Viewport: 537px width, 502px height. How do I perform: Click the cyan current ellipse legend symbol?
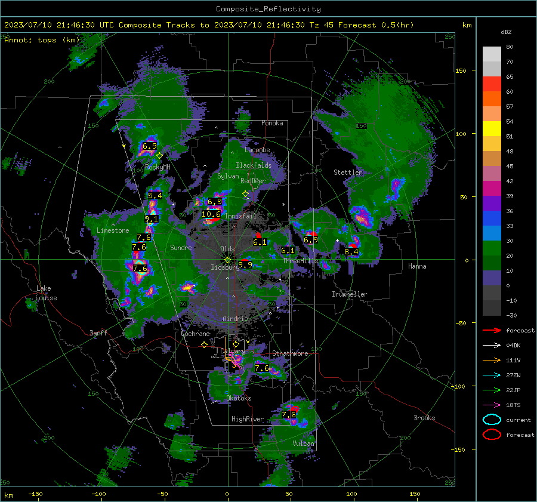(492, 420)
